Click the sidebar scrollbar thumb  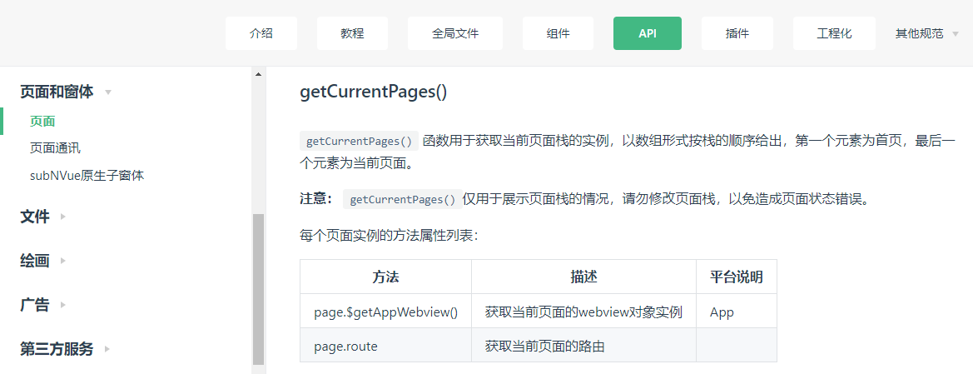258,289
